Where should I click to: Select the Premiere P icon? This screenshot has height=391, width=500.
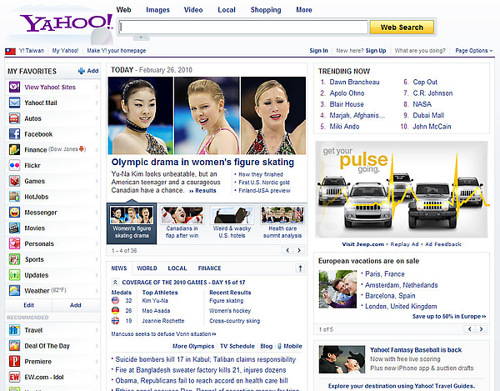(x=14, y=361)
